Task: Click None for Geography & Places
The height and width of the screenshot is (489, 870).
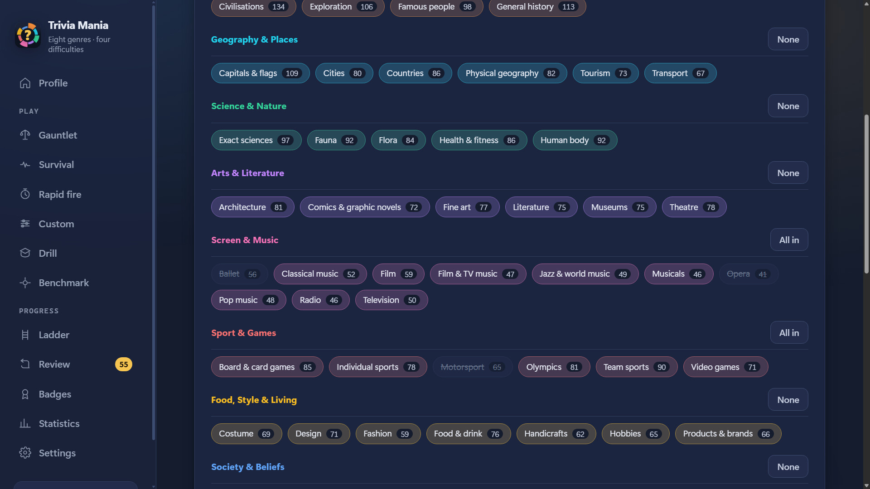Action: [x=788, y=39]
